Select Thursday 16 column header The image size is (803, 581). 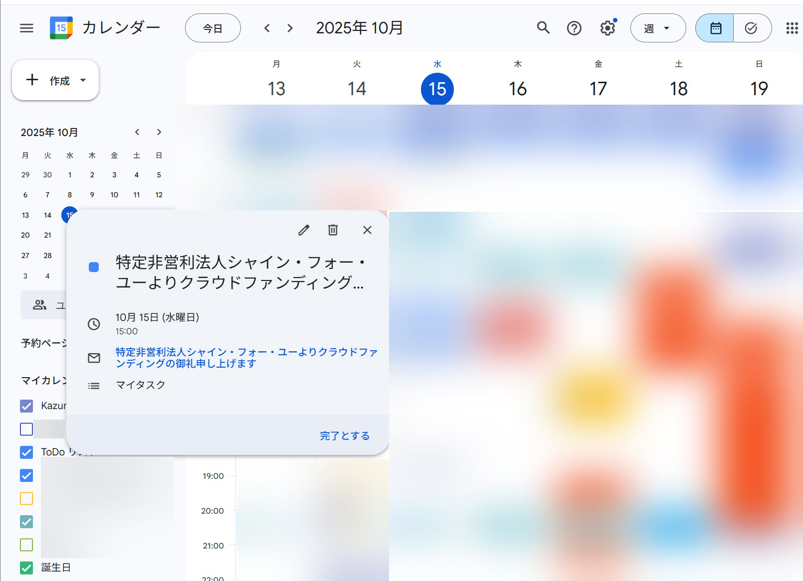[518, 89]
